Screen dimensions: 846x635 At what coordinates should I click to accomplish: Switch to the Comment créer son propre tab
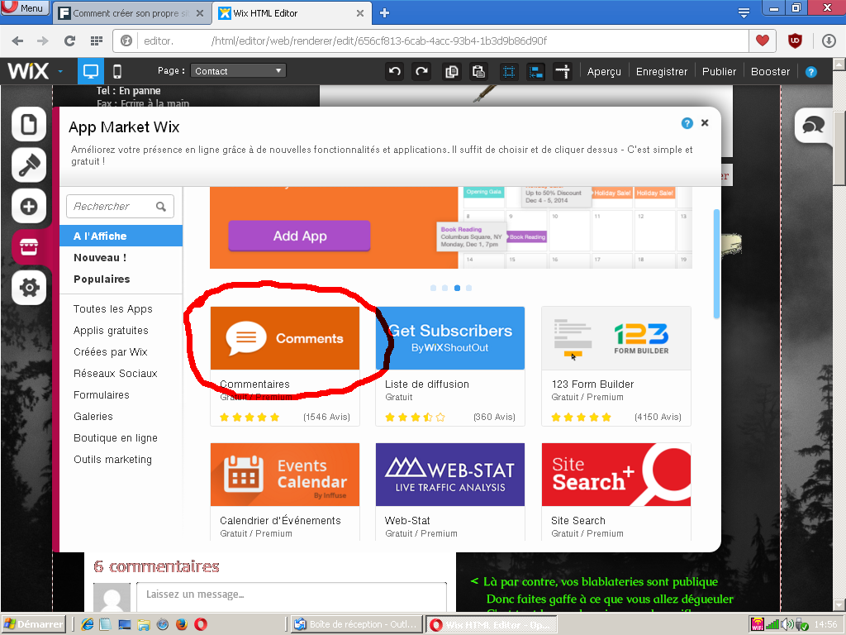[x=131, y=13]
